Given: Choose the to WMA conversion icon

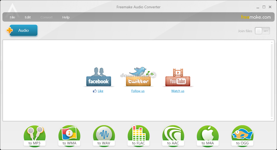Looking at the screenshot, I should click(x=69, y=136).
